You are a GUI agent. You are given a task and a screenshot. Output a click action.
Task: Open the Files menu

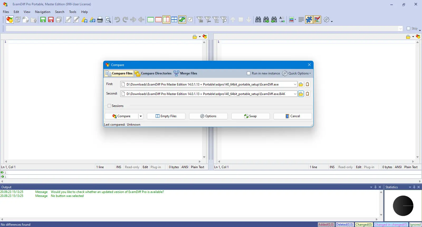(6, 12)
